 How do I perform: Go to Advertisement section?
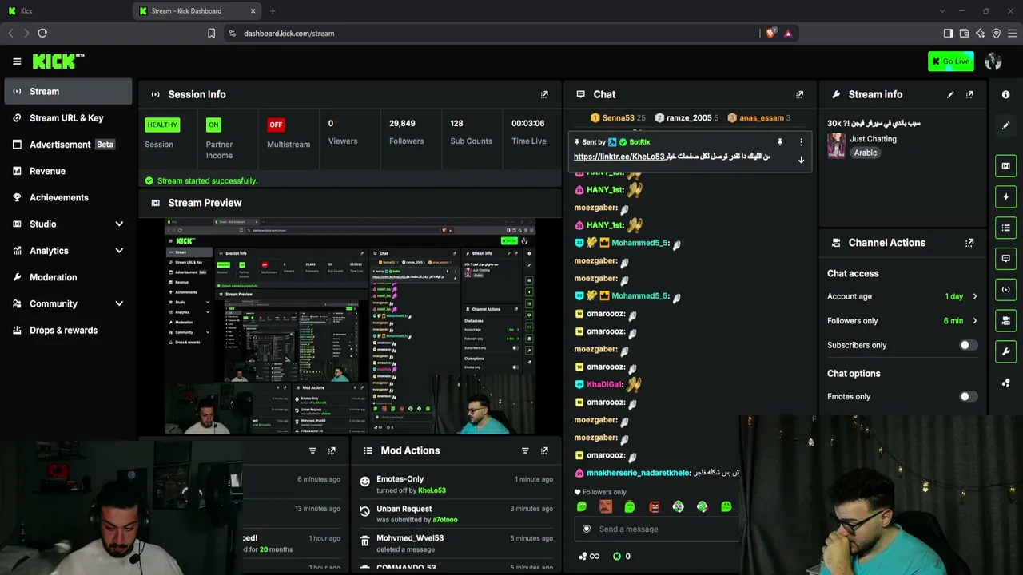pos(68,145)
